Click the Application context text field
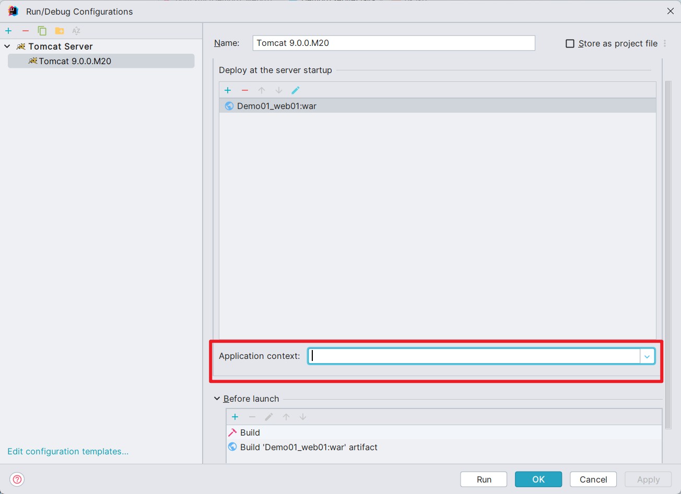681x494 pixels. [474, 356]
